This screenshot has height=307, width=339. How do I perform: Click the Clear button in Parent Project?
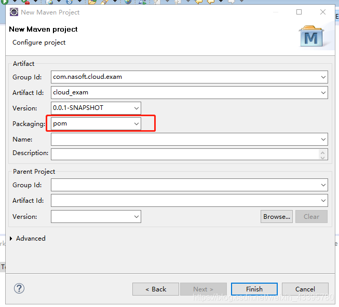(x=311, y=217)
